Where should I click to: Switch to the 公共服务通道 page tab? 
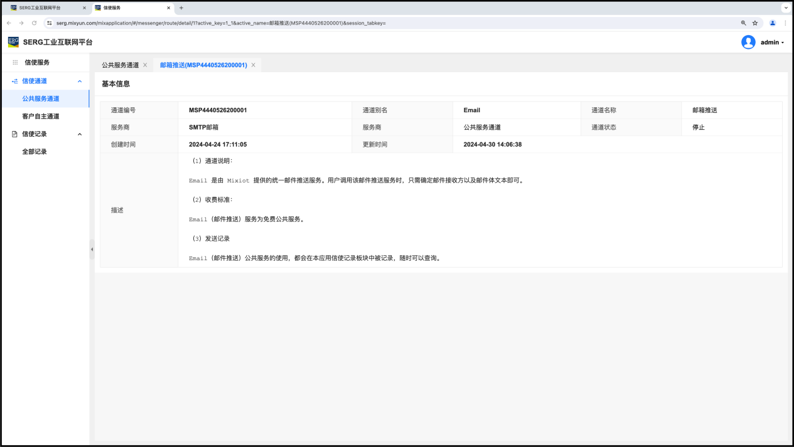(120, 65)
